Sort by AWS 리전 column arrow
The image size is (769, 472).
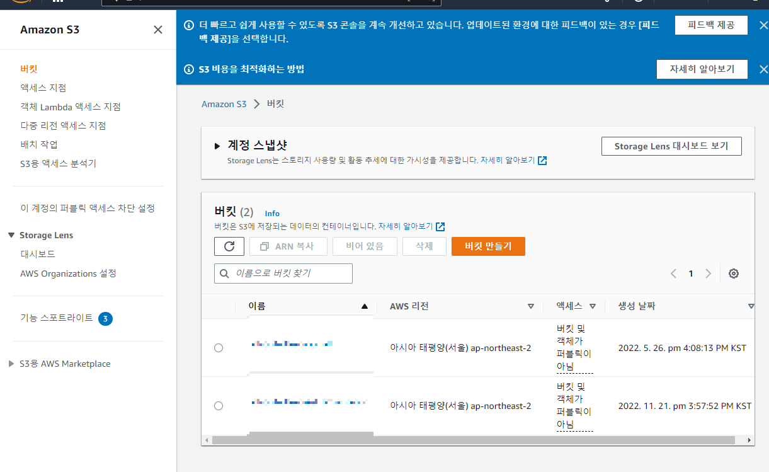click(x=531, y=306)
